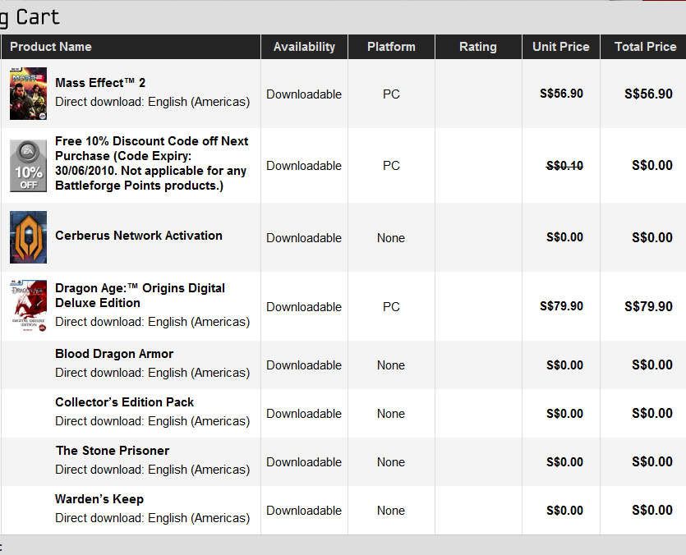Click the 10% OFF discount code image
686x555 pixels.
pyautogui.click(x=29, y=166)
